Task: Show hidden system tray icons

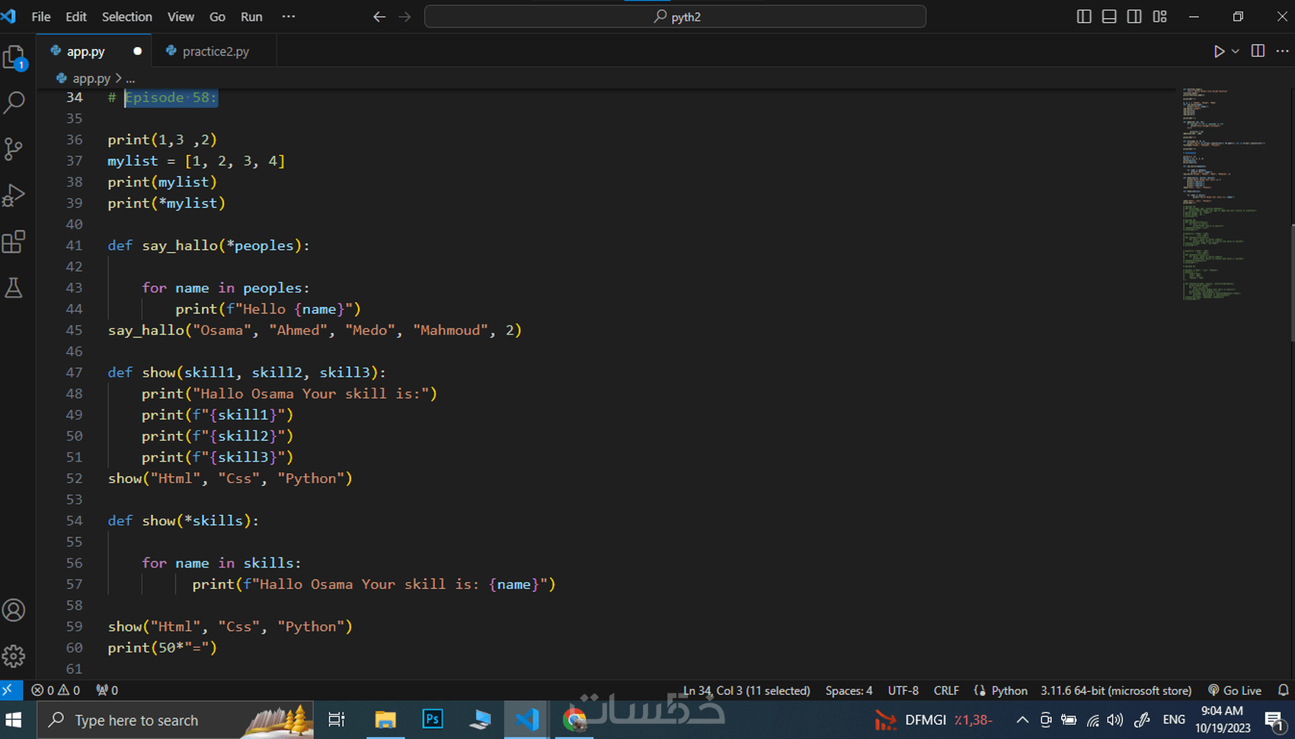Action: tap(1022, 720)
